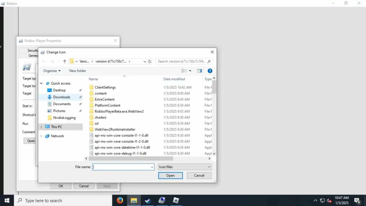
Task: Open the Roblox taskbar icon
Action: click(x=176, y=200)
